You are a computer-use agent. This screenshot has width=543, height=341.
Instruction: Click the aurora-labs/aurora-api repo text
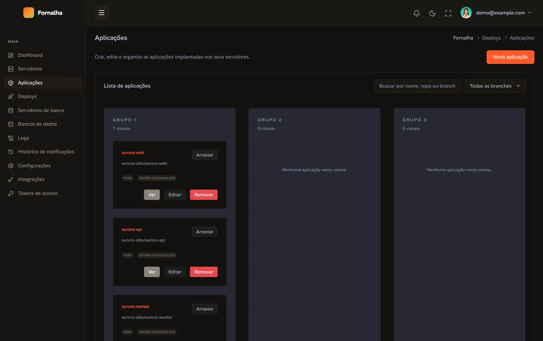tap(143, 240)
